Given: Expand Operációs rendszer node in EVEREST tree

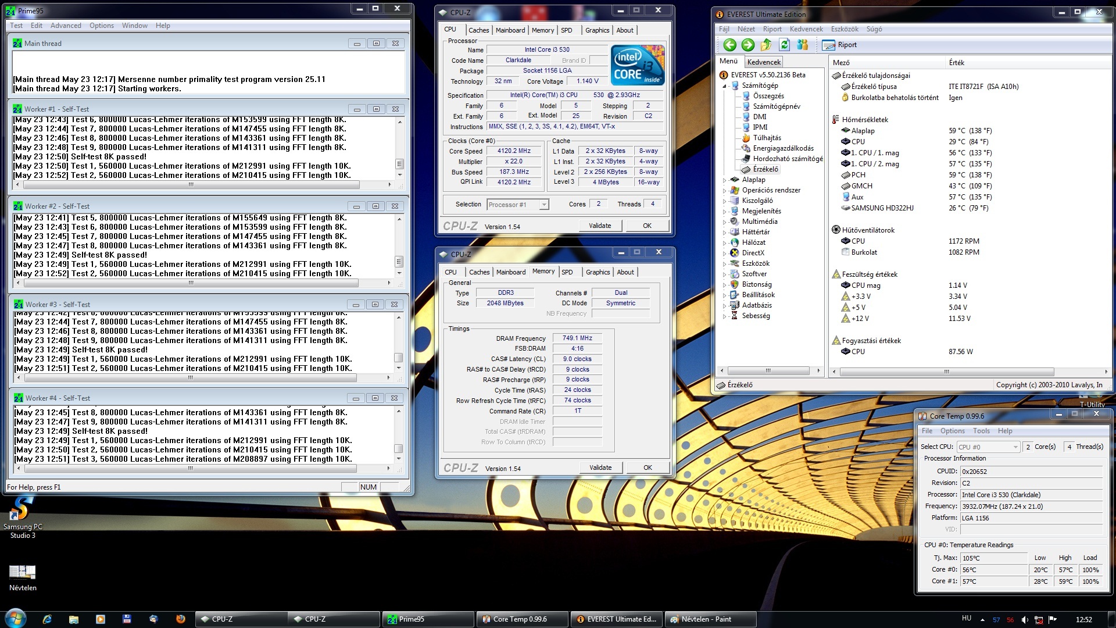Looking at the screenshot, I should pos(725,191).
